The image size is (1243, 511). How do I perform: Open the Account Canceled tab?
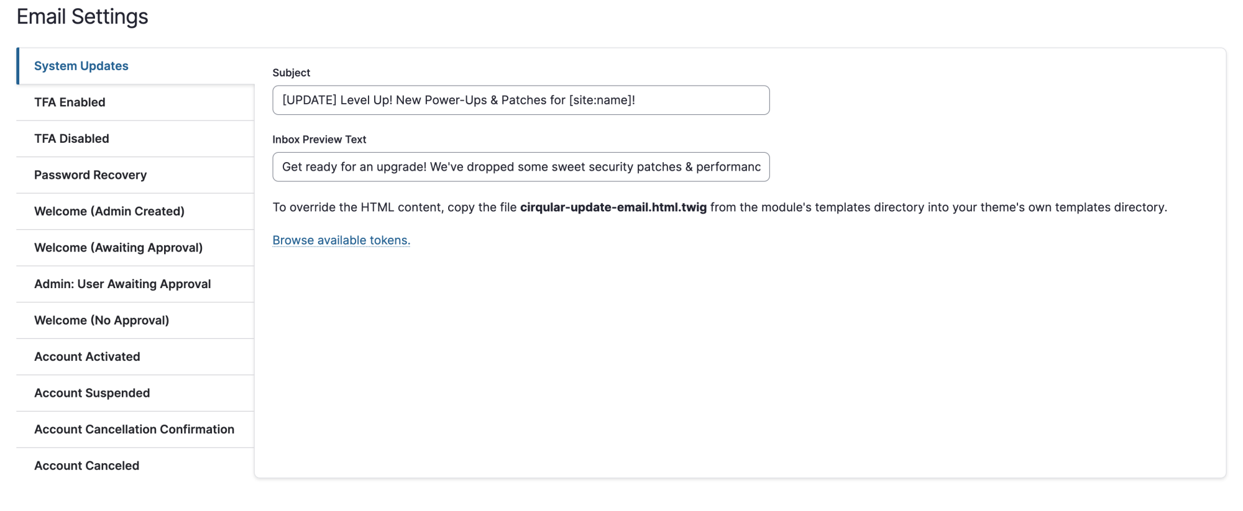[x=135, y=466]
